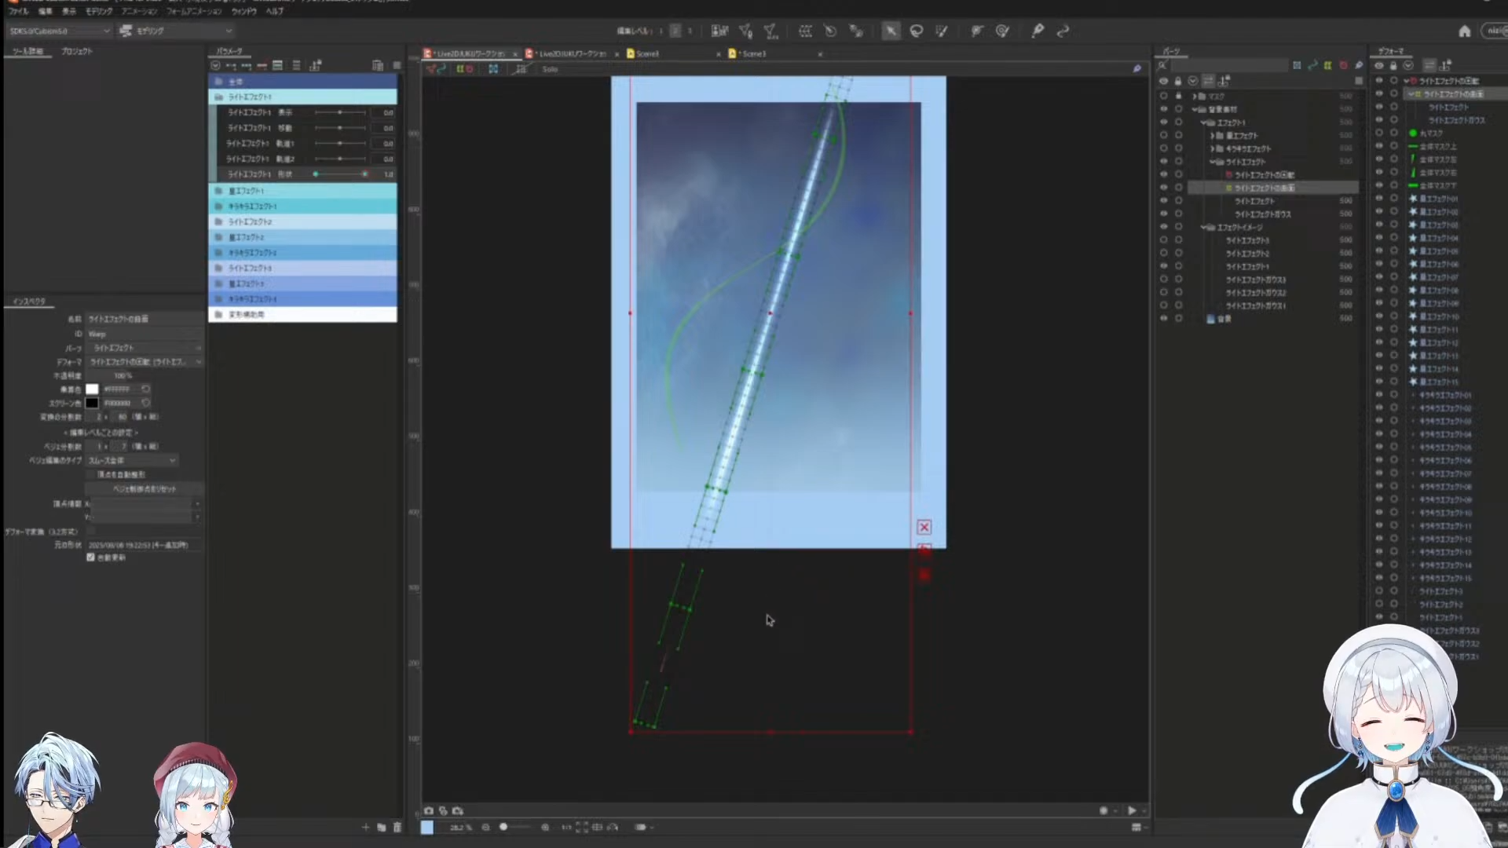This screenshot has width=1508, height=848.
Task: Open the Bezier edit type dropdown in inspector
Action: click(132, 460)
